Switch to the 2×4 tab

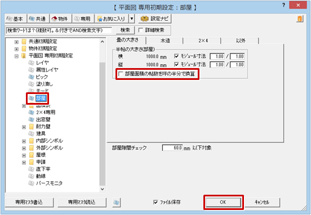pyautogui.click(x=203, y=41)
